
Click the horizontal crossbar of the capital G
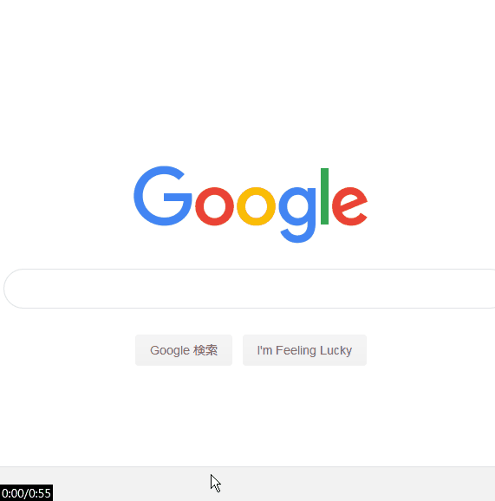[x=178, y=197]
